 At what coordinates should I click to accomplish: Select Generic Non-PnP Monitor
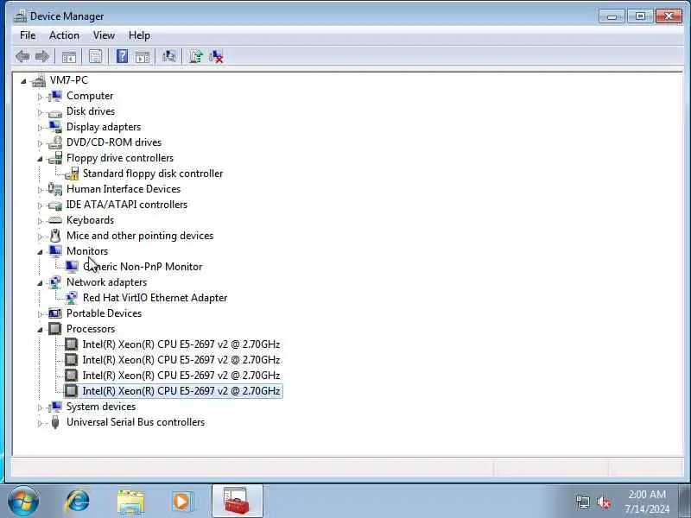[x=143, y=267]
